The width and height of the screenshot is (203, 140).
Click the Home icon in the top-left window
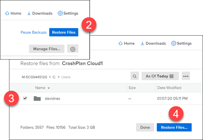click(x=7, y=13)
